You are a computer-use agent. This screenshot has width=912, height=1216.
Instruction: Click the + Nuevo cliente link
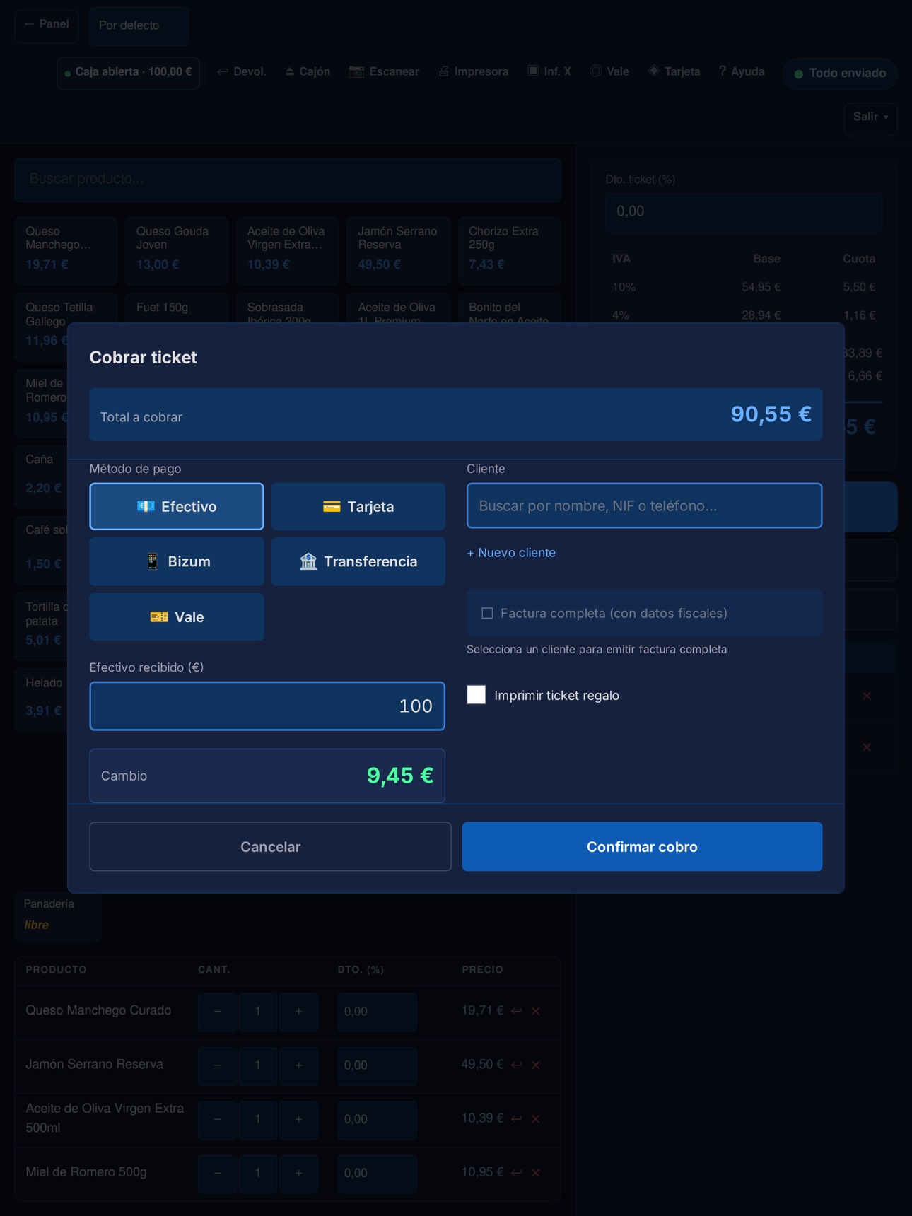(511, 553)
